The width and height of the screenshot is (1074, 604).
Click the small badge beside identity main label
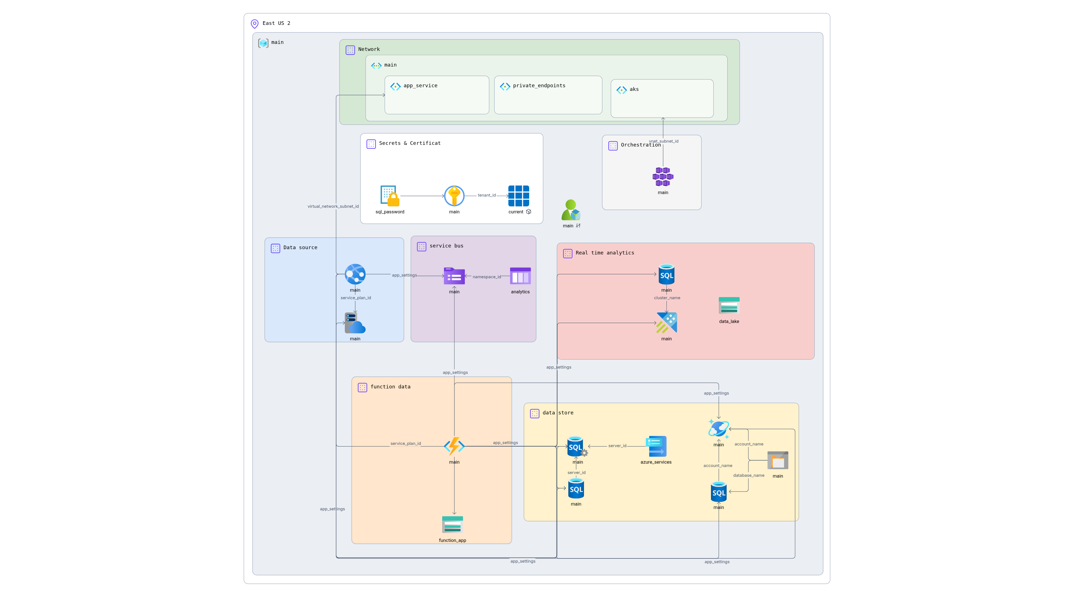click(578, 226)
